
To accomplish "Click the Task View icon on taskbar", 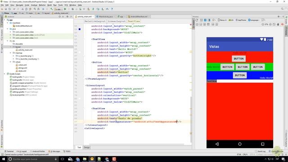I will coord(63,159).
